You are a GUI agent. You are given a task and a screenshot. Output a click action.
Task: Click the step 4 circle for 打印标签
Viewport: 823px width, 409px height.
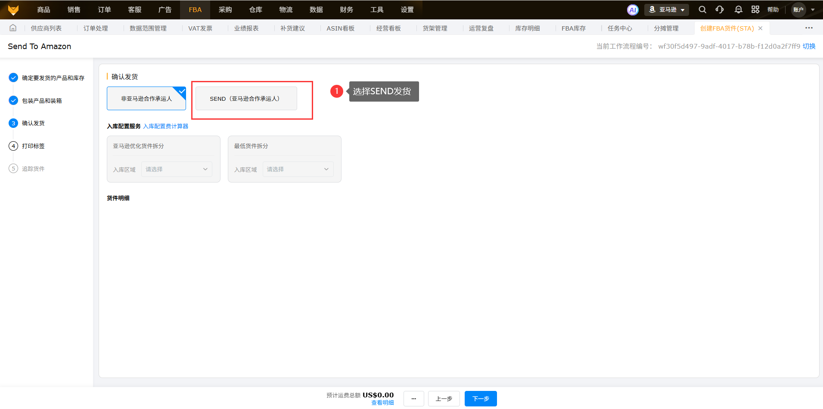point(13,146)
